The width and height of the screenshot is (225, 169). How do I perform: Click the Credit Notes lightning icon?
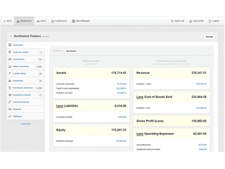(10, 73)
